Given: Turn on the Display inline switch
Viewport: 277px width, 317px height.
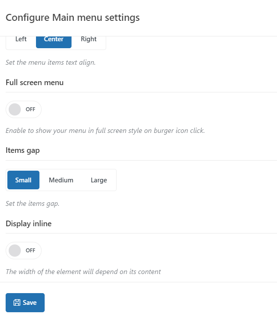Looking at the screenshot, I should pos(23,251).
